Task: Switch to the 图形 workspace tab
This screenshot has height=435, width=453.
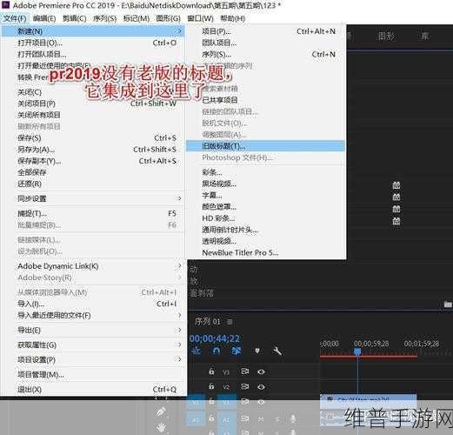Action: [386, 37]
